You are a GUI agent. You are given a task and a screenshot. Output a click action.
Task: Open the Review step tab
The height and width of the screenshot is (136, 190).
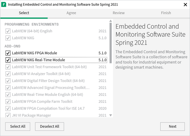[119, 13]
